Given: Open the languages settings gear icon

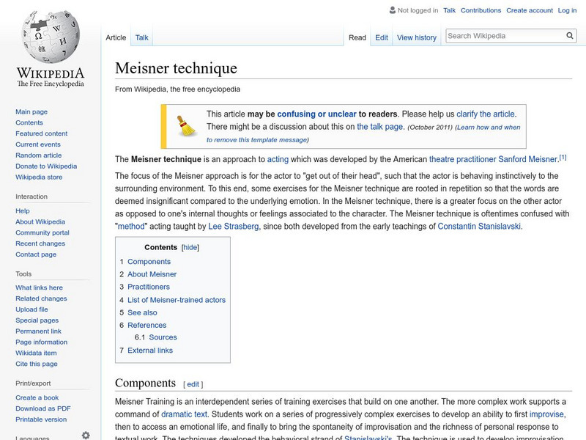Looking at the screenshot, I should pyautogui.click(x=86, y=435).
